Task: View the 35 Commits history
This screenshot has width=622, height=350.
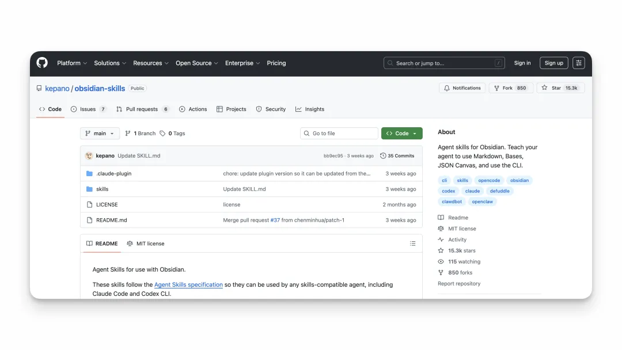Action: click(397, 156)
